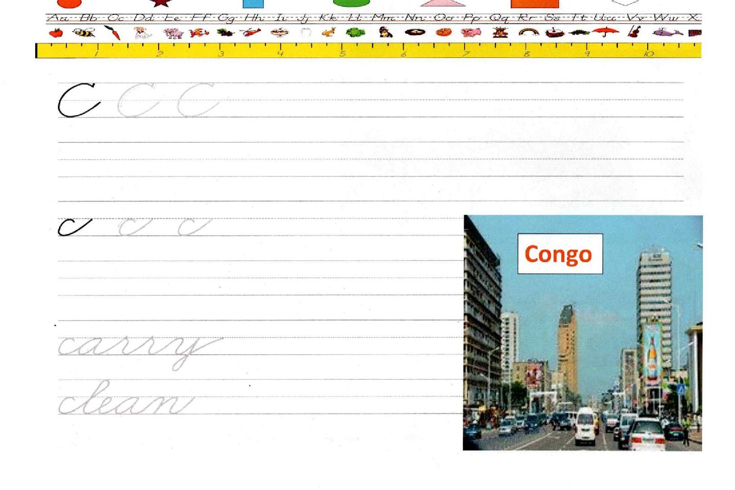
Task: Select the blue square shape
Action: pyautogui.click(x=253, y=4)
